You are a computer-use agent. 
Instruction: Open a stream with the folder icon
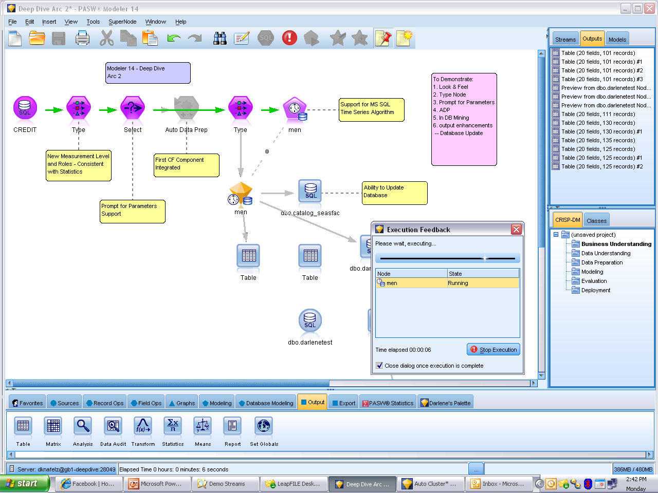pos(36,38)
